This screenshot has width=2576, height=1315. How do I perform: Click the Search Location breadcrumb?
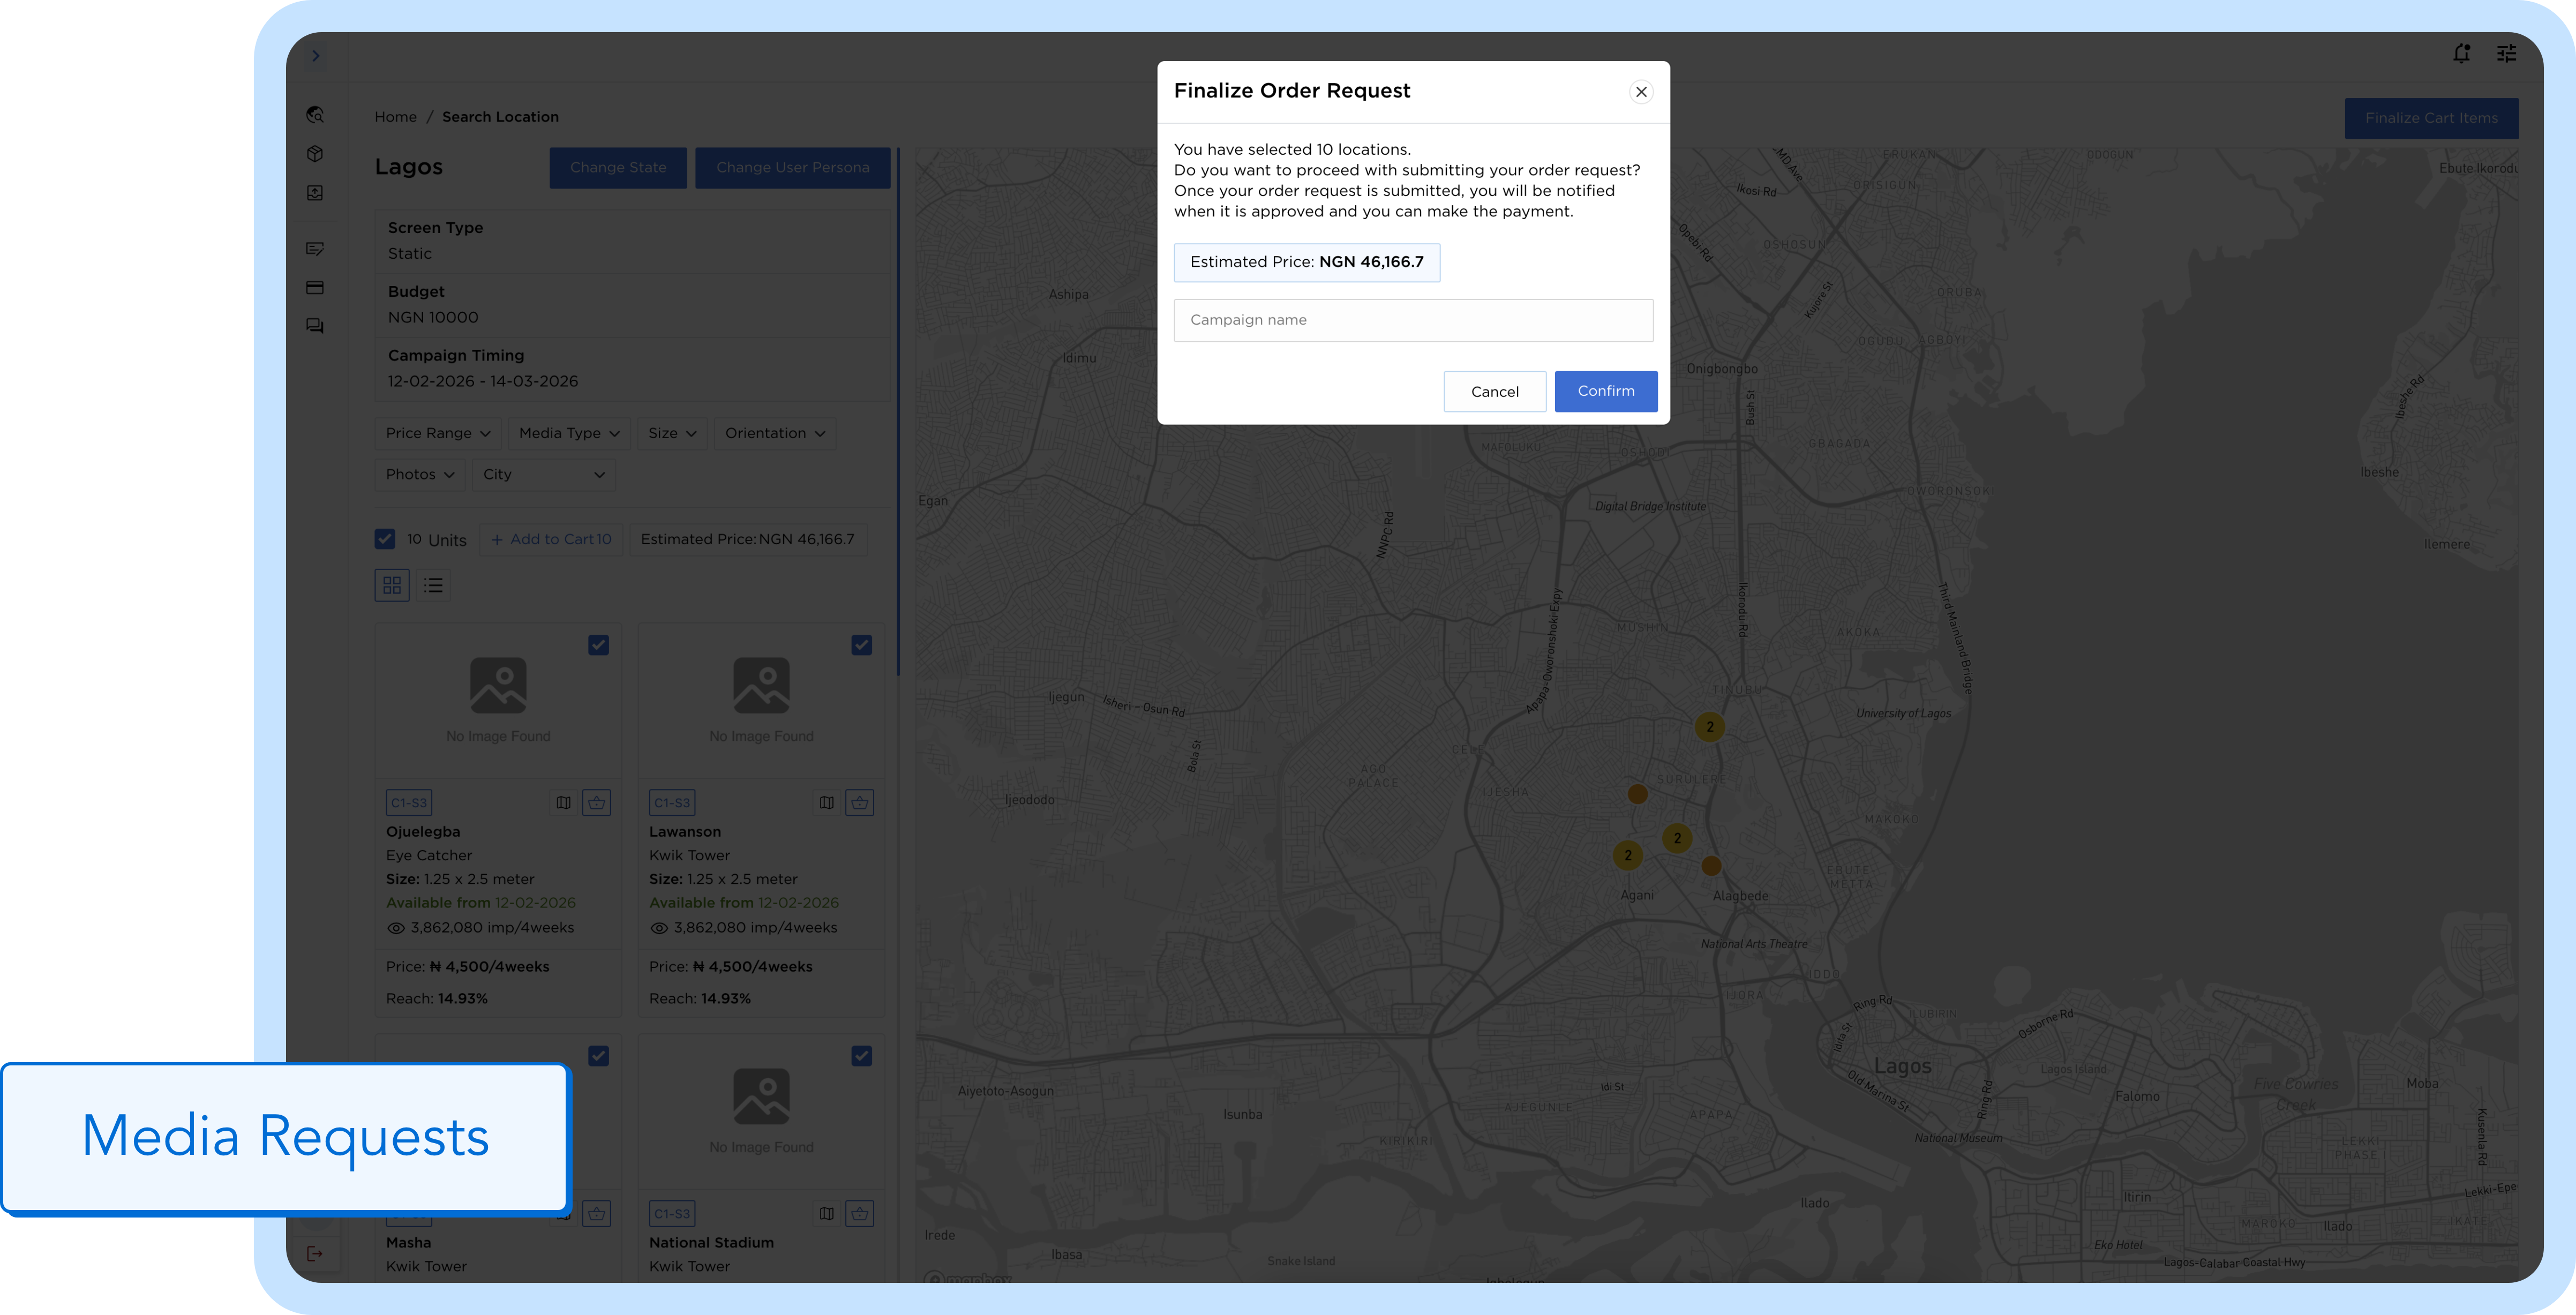[500, 117]
